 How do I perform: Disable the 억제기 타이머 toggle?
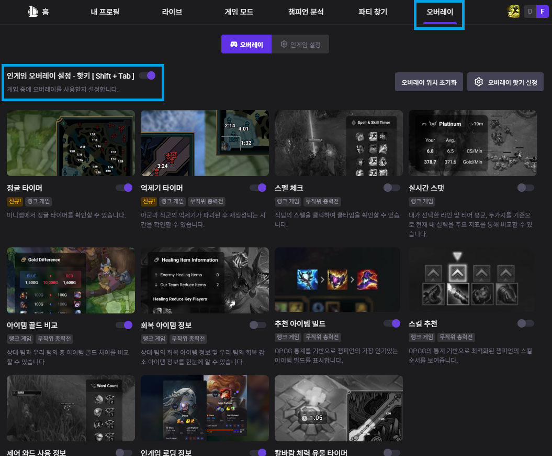[258, 188]
